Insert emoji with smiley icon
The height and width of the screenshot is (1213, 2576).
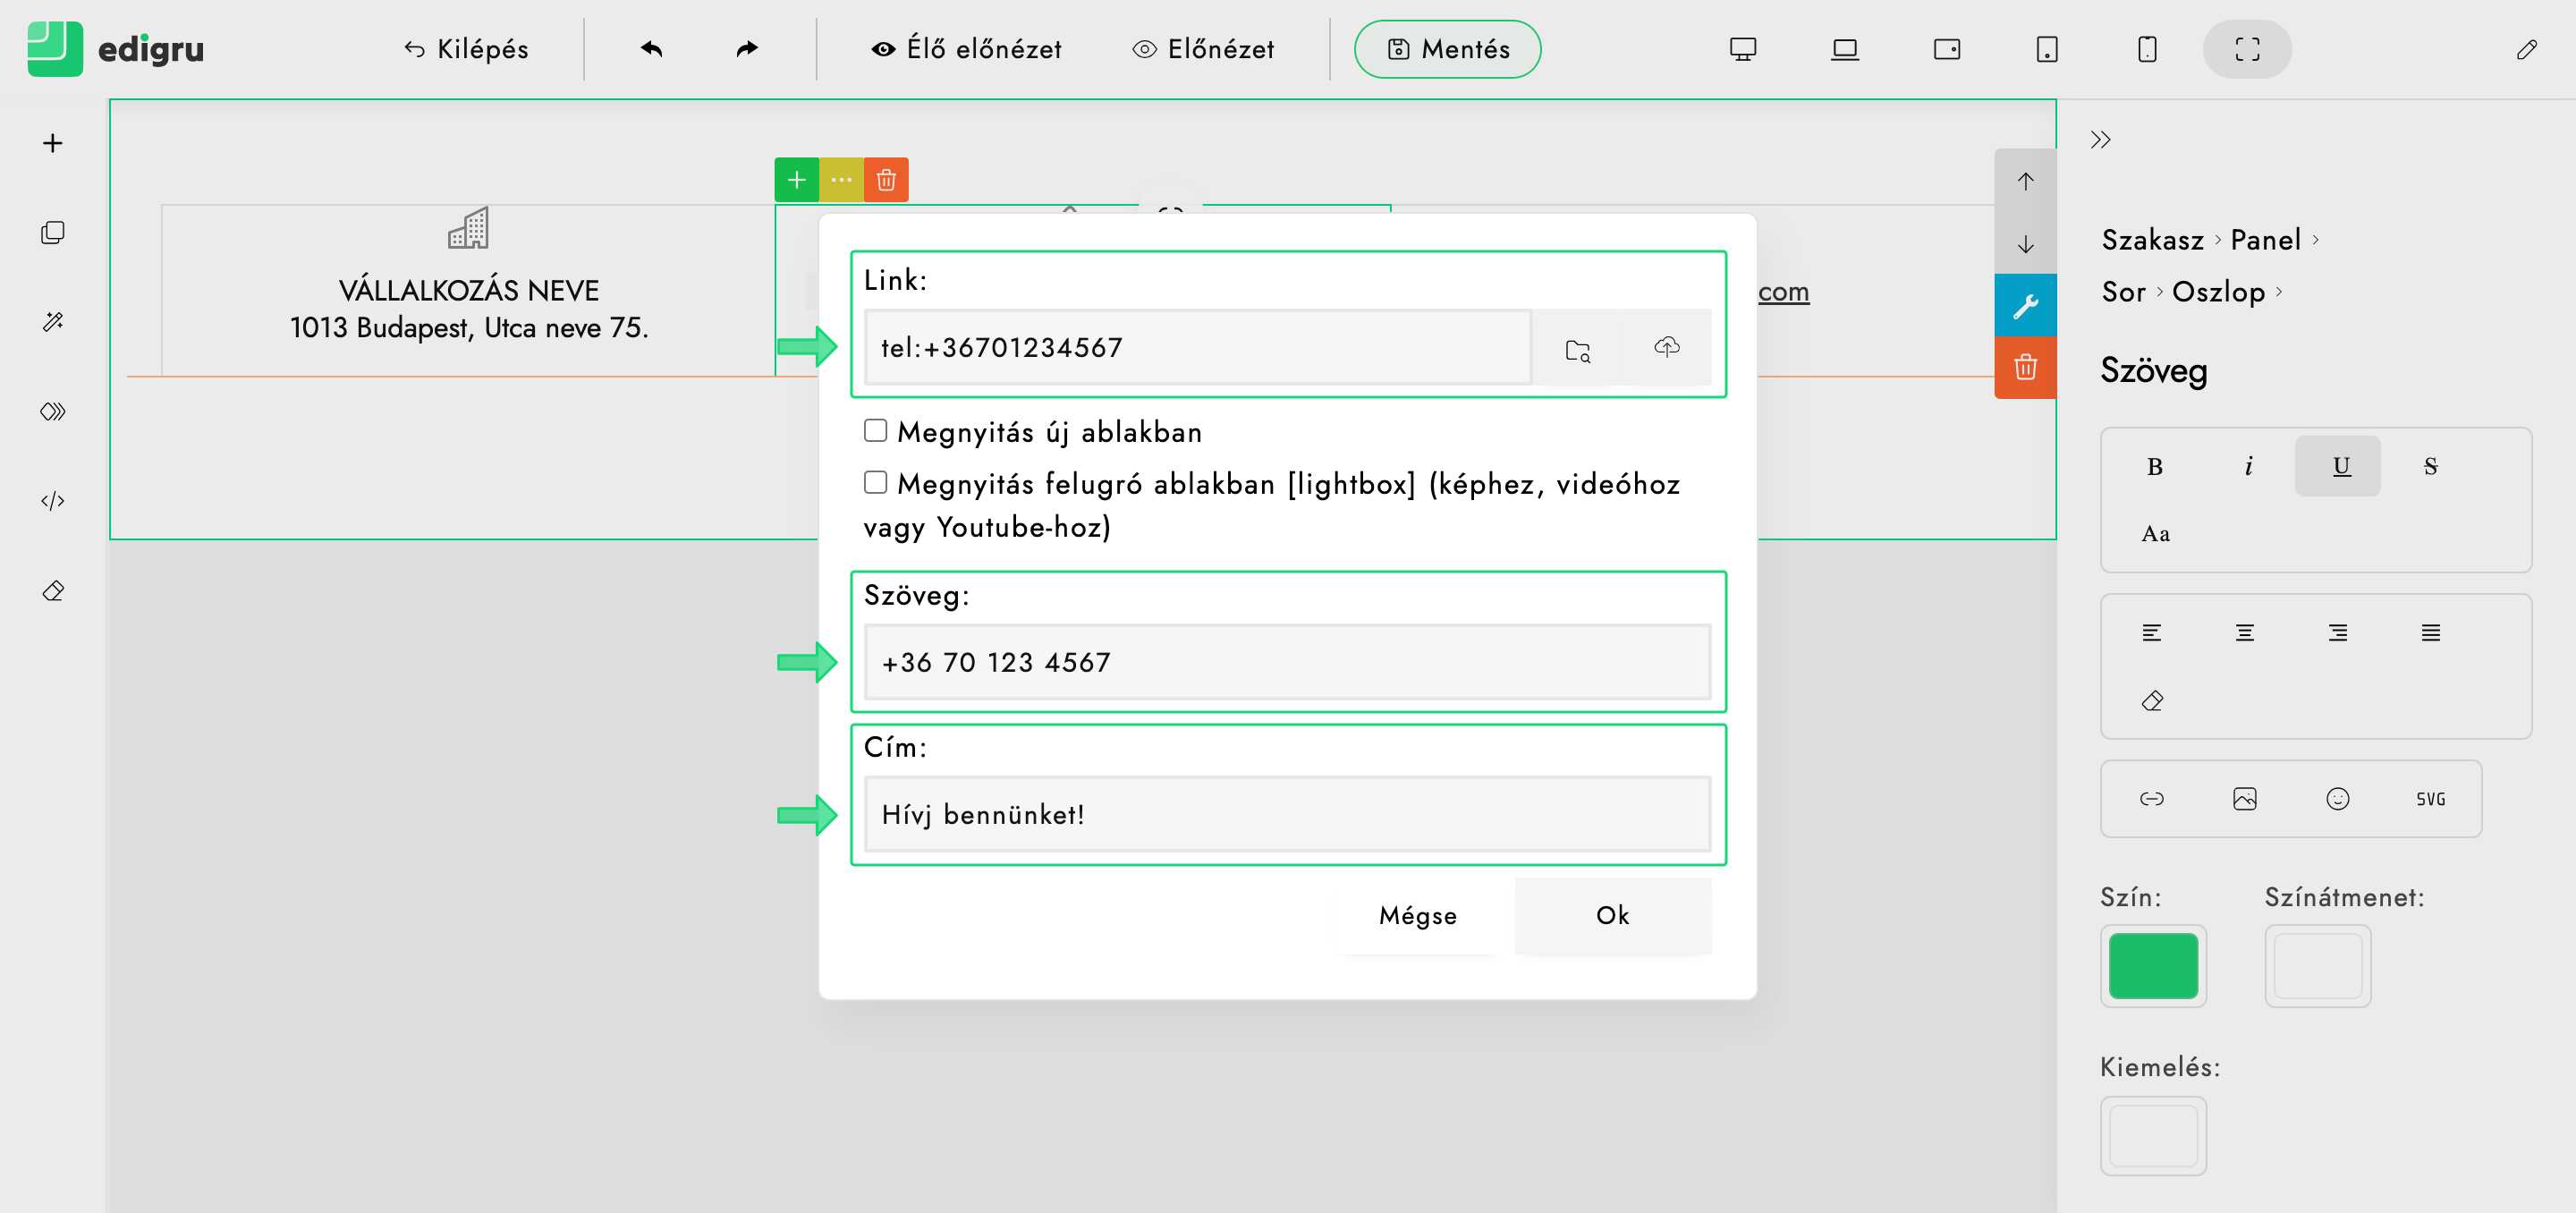pos(2337,798)
